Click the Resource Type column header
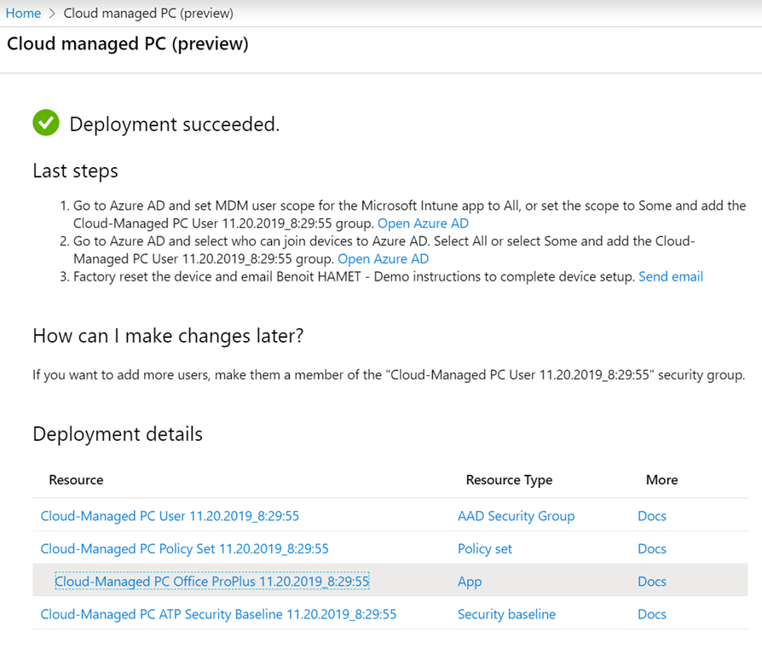 point(509,480)
